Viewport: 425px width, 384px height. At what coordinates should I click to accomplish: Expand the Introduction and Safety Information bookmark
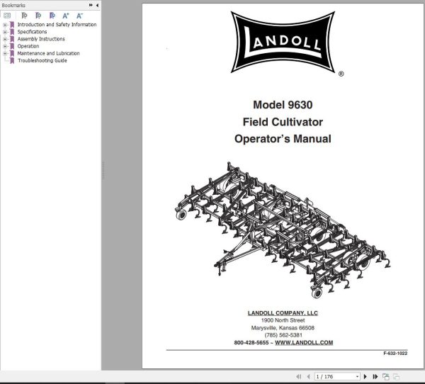[5, 25]
